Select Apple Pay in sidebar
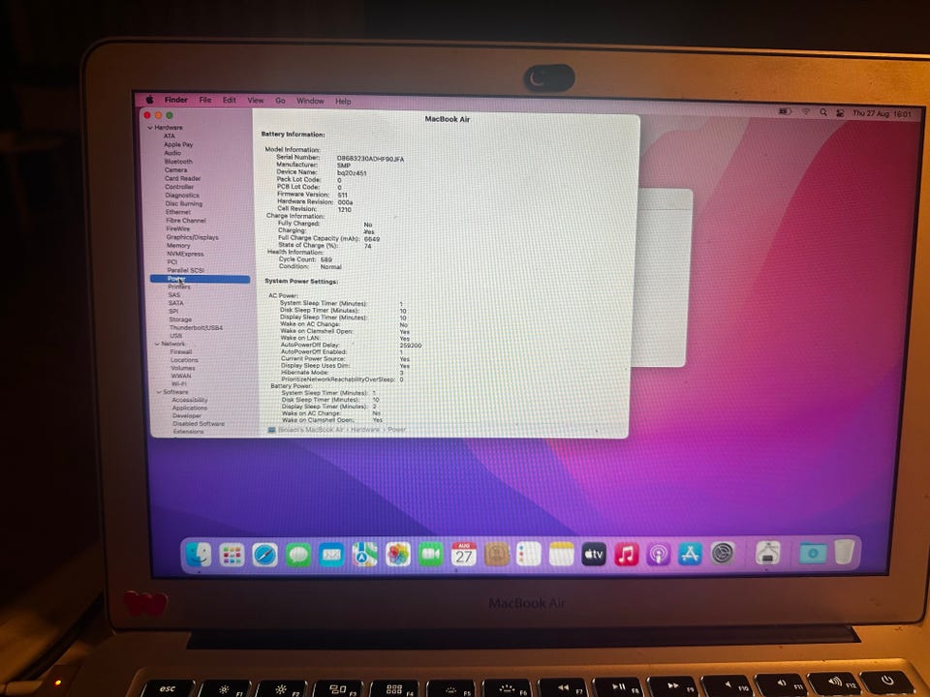 point(178,144)
